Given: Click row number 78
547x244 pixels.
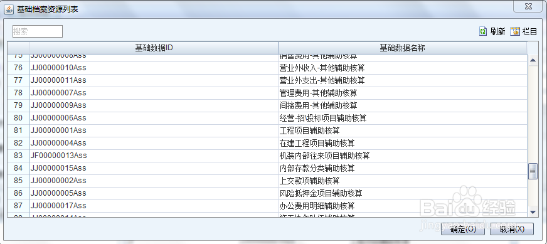Looking at the screenshot, I should pyautogui.click(x=18, y=93).
